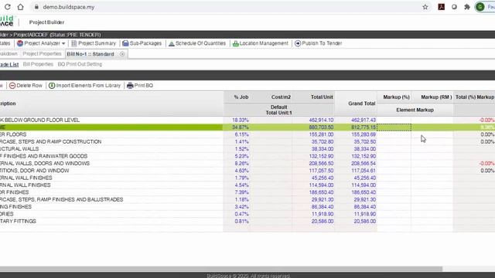Image resolution: width=495 pixels, height=278 pixels.
Task: Click the green Import Elements icon
Action: (x=52, y=86)
